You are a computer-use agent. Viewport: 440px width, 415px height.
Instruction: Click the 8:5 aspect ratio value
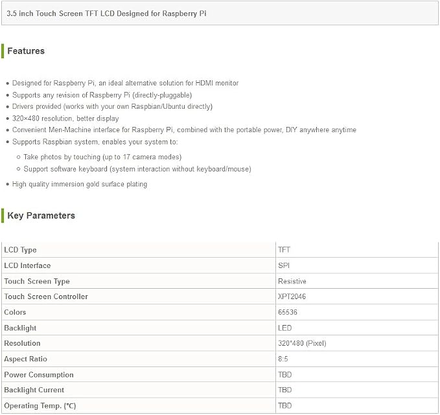click(283, 359)
